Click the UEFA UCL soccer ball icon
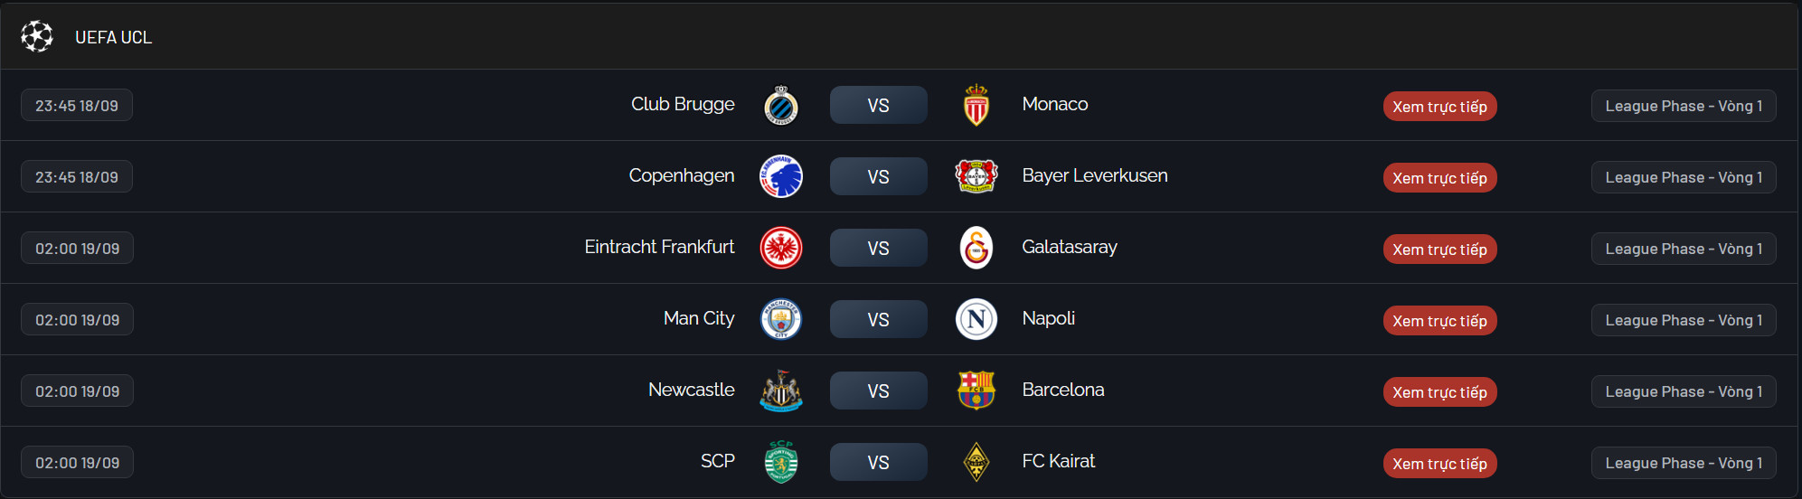This screenshot has width=1802, height=499. coord(37,37)
